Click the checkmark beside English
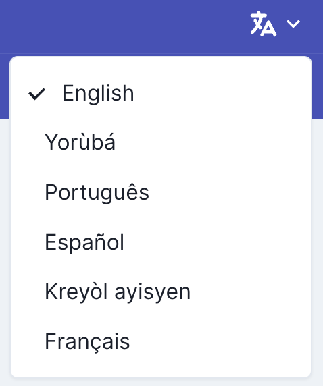 pos(36,94)
